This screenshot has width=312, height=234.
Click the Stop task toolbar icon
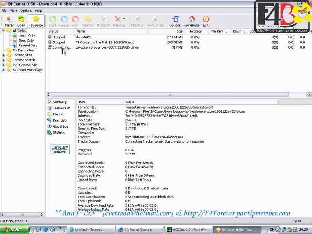[75, 21]
